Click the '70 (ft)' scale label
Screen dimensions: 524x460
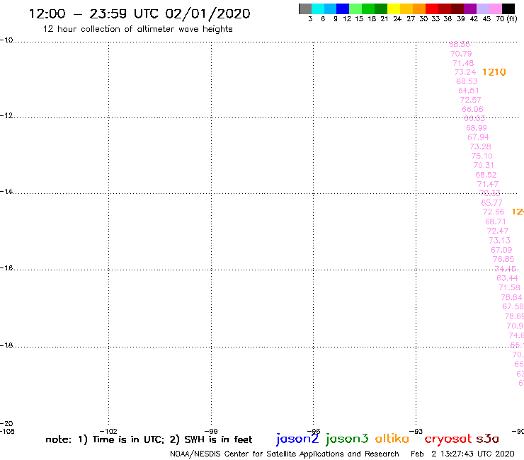pyautogui.click(x=506, y=19)
